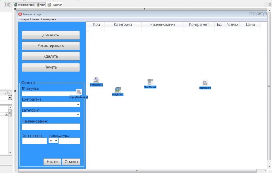
Task: Click the Категория column header
Action: point(123,25)
